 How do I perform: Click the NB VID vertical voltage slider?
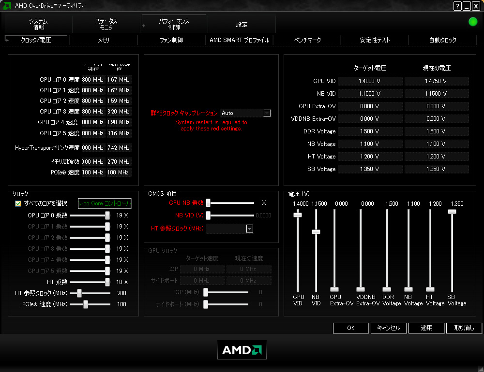[x=316, y=251]
